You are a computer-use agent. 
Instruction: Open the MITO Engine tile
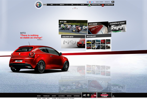98,28
